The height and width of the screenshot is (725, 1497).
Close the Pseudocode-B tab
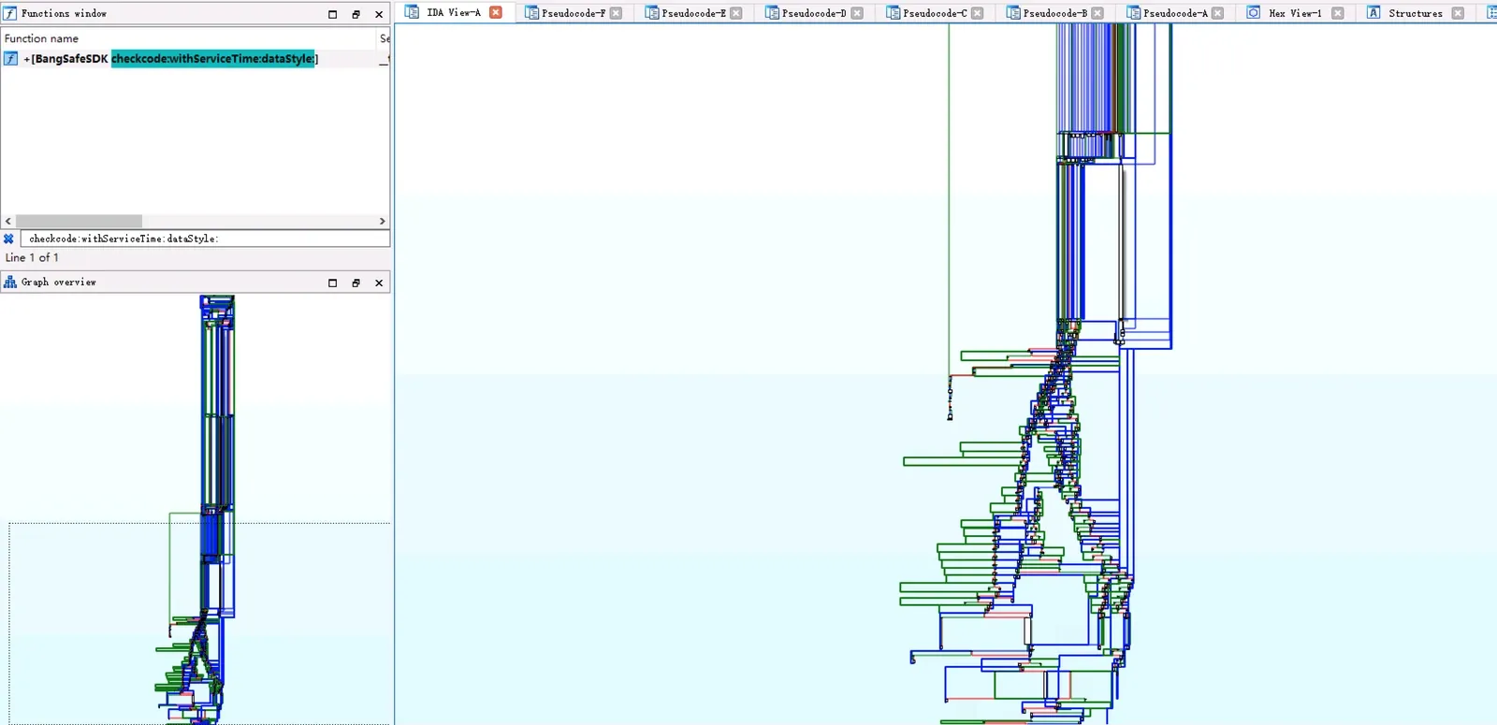[1097, 13]
